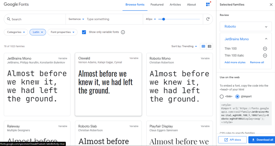Open the Articles tab
This screenshot has width=275, height=146.
(x=175, y=5)
